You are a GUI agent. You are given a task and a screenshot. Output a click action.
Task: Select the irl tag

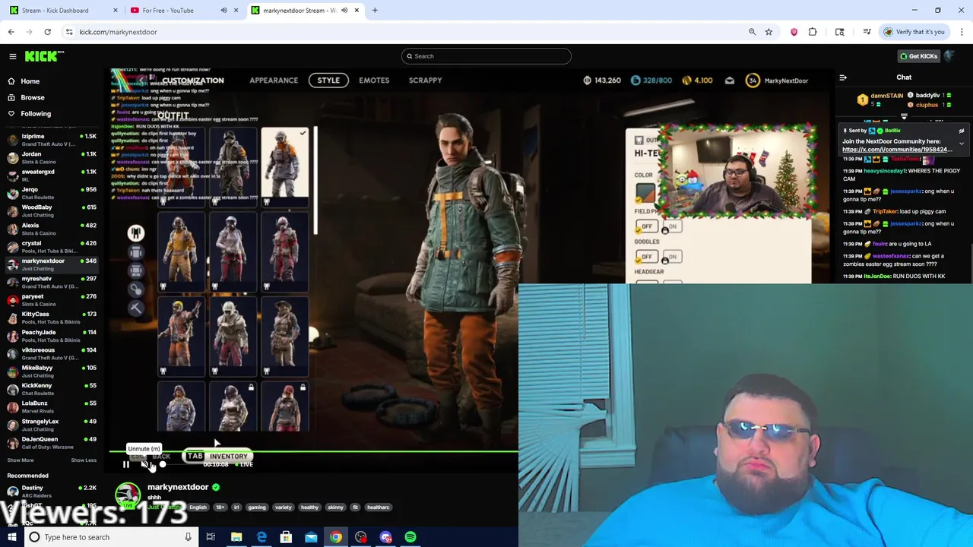[x=236, y=507]
